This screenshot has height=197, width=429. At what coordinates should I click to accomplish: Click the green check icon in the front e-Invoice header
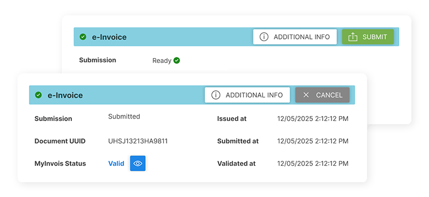click(x=38, y=95)
